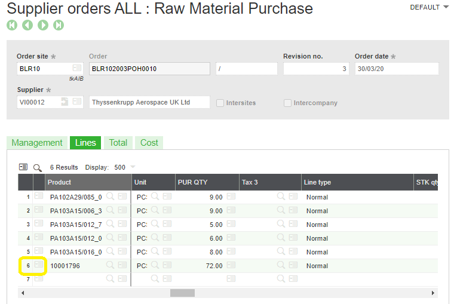This screenshot has width=457, height=304.
Task: Click the grid search magnifier icon
Action: coord(38,167)
